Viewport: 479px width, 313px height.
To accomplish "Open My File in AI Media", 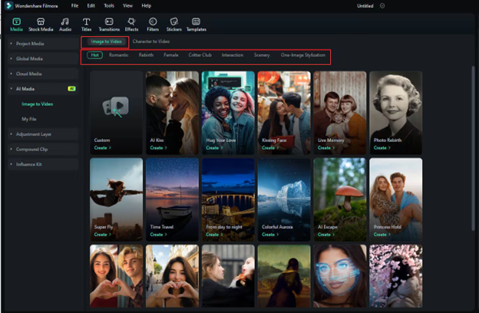I will pos(29,119).
